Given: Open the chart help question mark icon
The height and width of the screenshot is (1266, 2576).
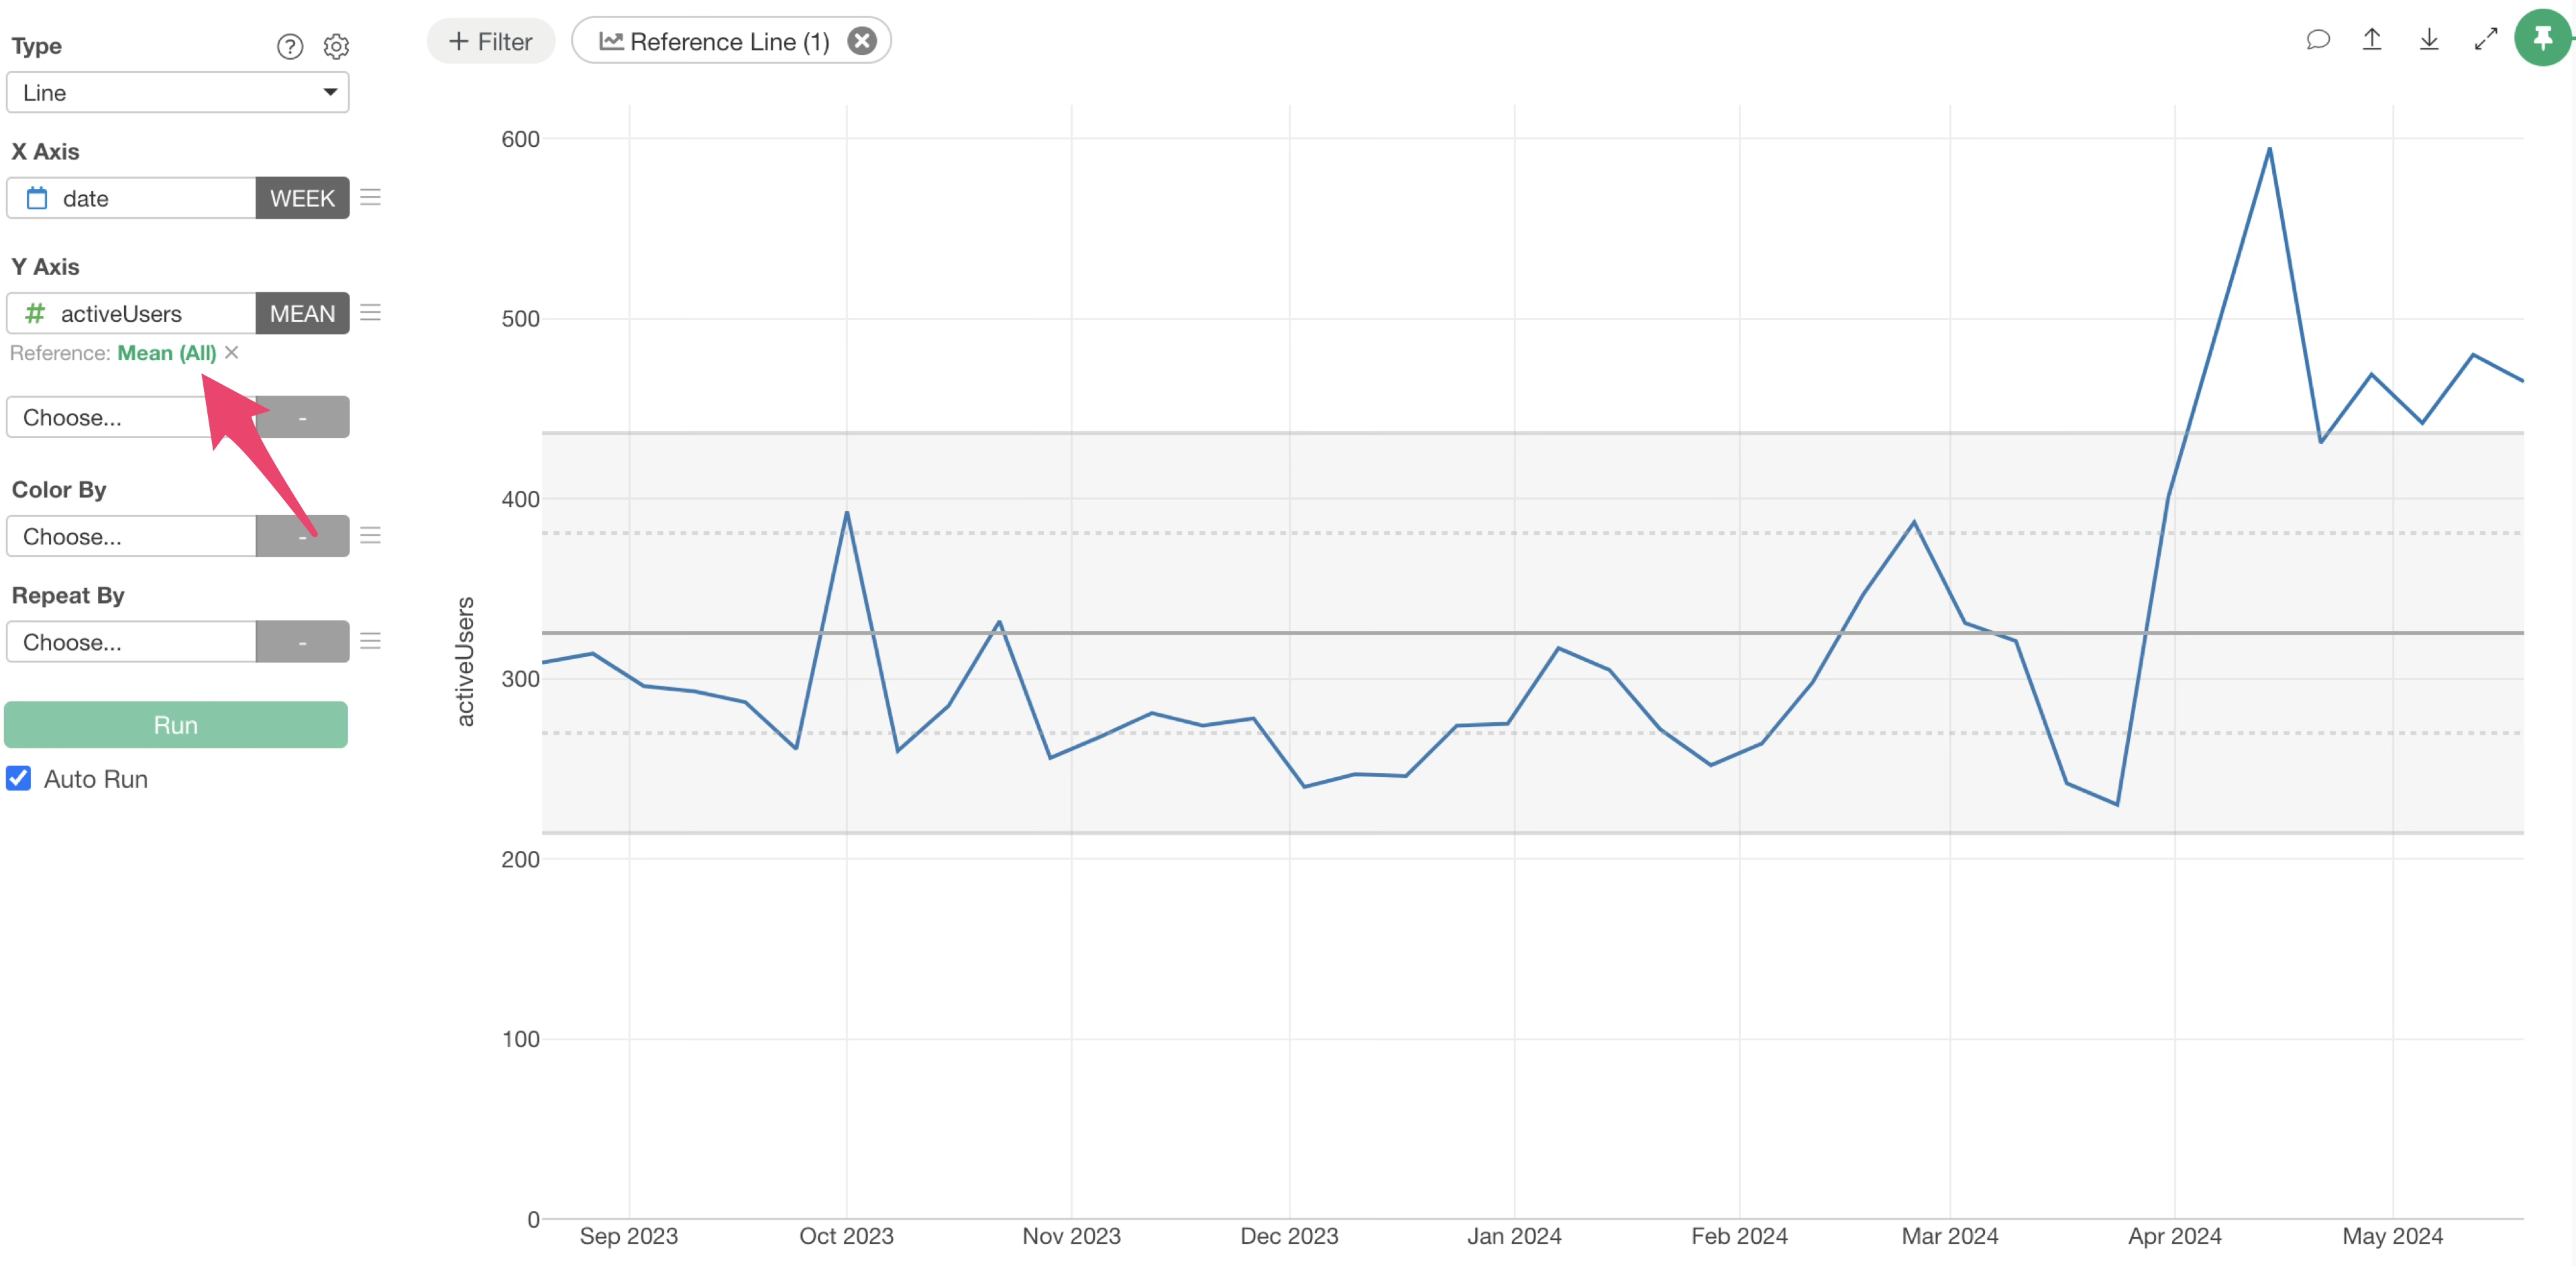Looking at the screenshot, I should point(289,46).
